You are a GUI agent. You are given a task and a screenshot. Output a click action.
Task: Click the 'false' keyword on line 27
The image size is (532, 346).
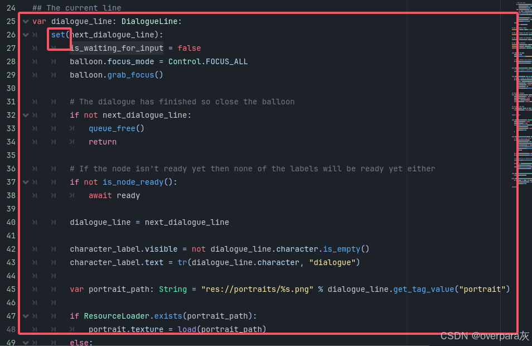pyautogui.click(x=189, y=48)
